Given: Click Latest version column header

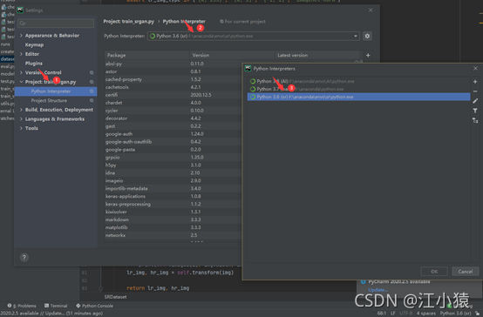Looking at the screenshot, I should click(x=317, y=55).
